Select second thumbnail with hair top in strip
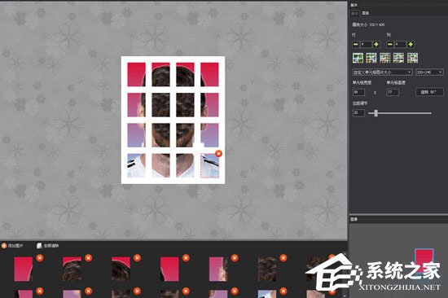Image resolution: width=448 pixels, height=298 pixels. (x=72, y=270)
